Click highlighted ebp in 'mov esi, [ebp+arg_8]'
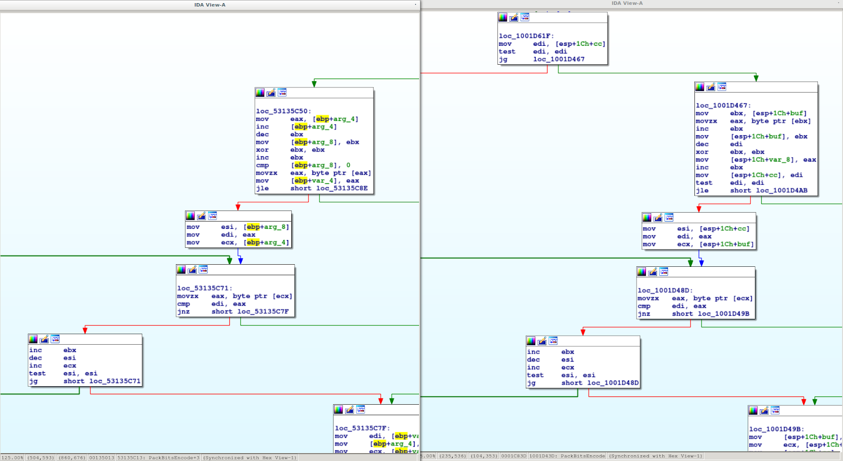The height and width of the screenshot is (461, 843). (253, 227)
